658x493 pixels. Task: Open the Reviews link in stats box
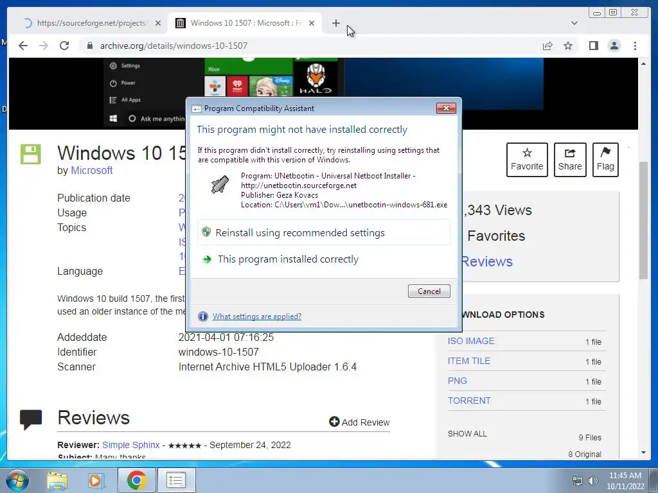click(x=487, y=261)
